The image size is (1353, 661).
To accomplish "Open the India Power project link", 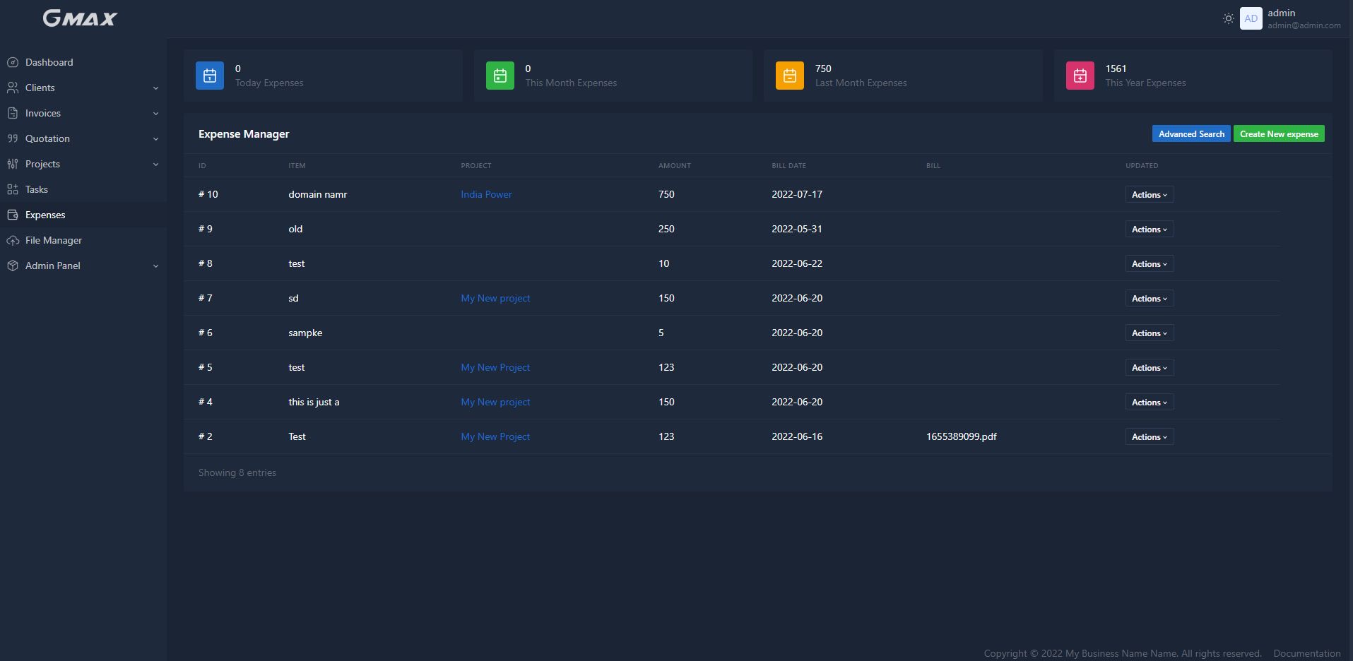I will pos(486,194).
